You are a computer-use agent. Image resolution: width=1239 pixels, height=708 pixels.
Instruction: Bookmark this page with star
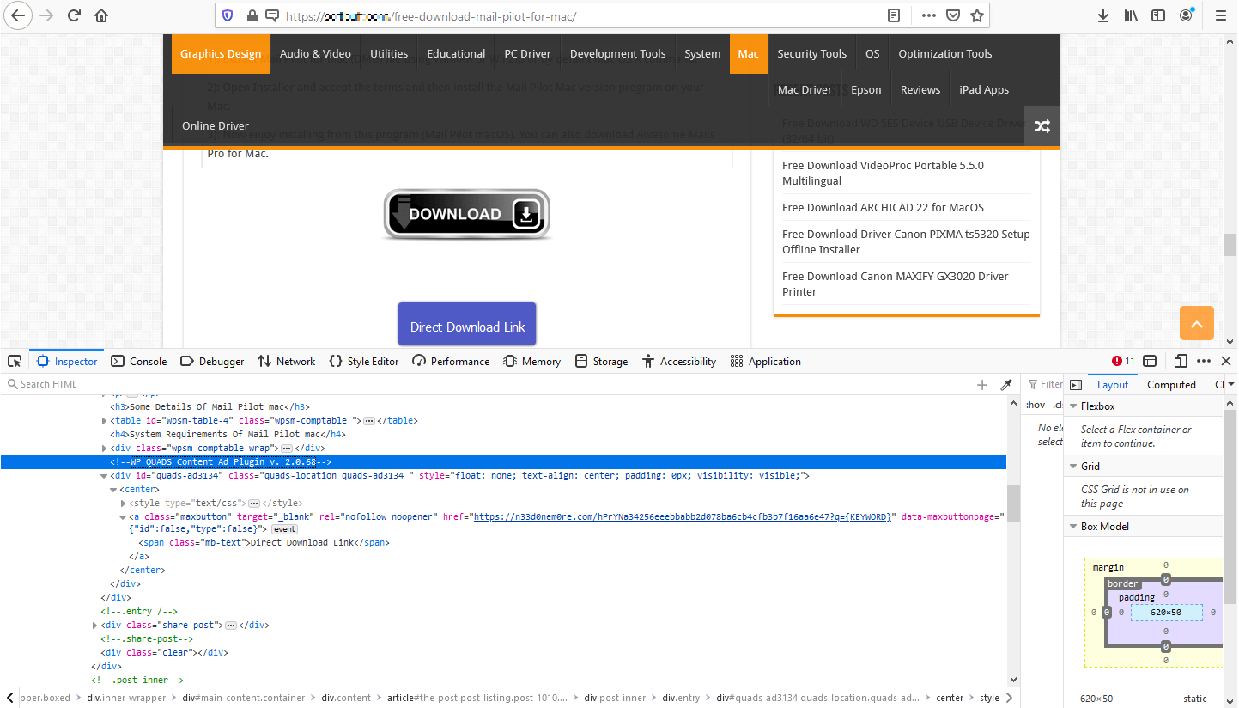click(x=976, y=15)
